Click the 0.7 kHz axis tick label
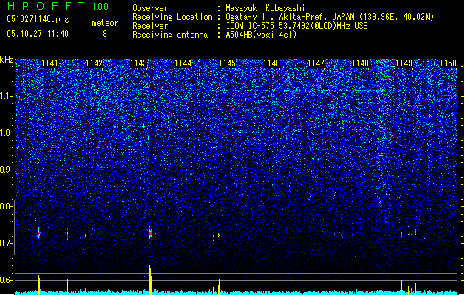The image size is (465, 295). (6, 243)
